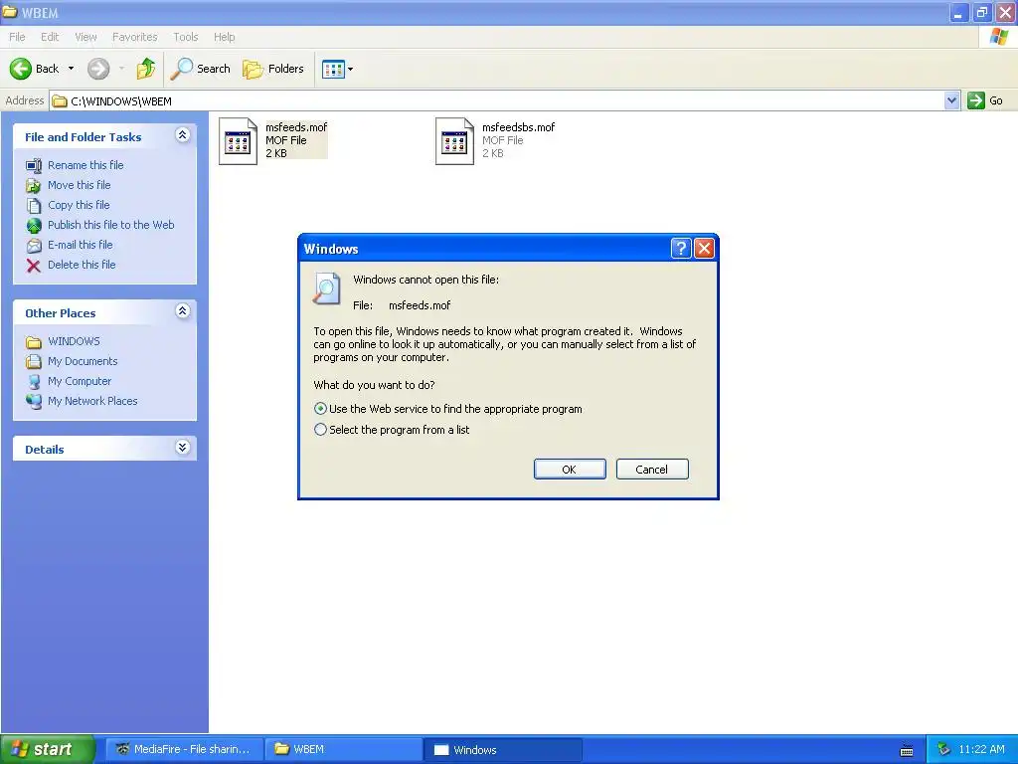
Task: Click the red X Delete icon
Action: [x=34, y=265]
